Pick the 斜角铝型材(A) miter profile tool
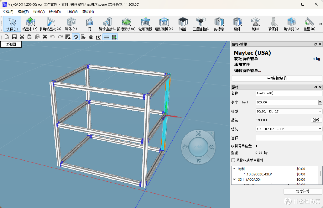 51,24
